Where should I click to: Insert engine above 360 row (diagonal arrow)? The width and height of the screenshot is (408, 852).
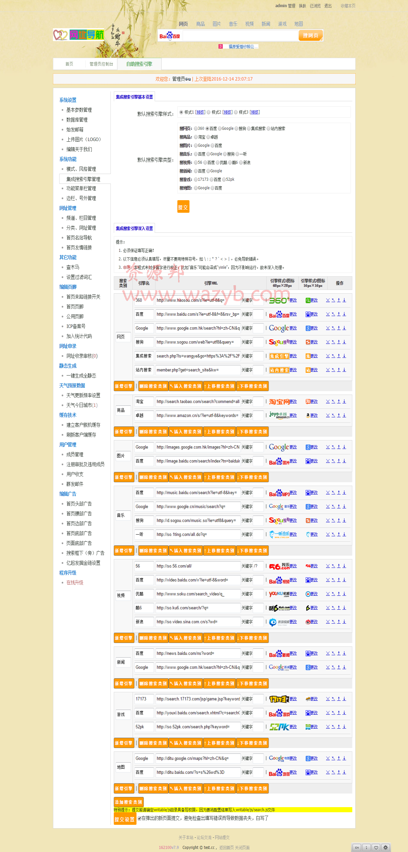[333, 300]
